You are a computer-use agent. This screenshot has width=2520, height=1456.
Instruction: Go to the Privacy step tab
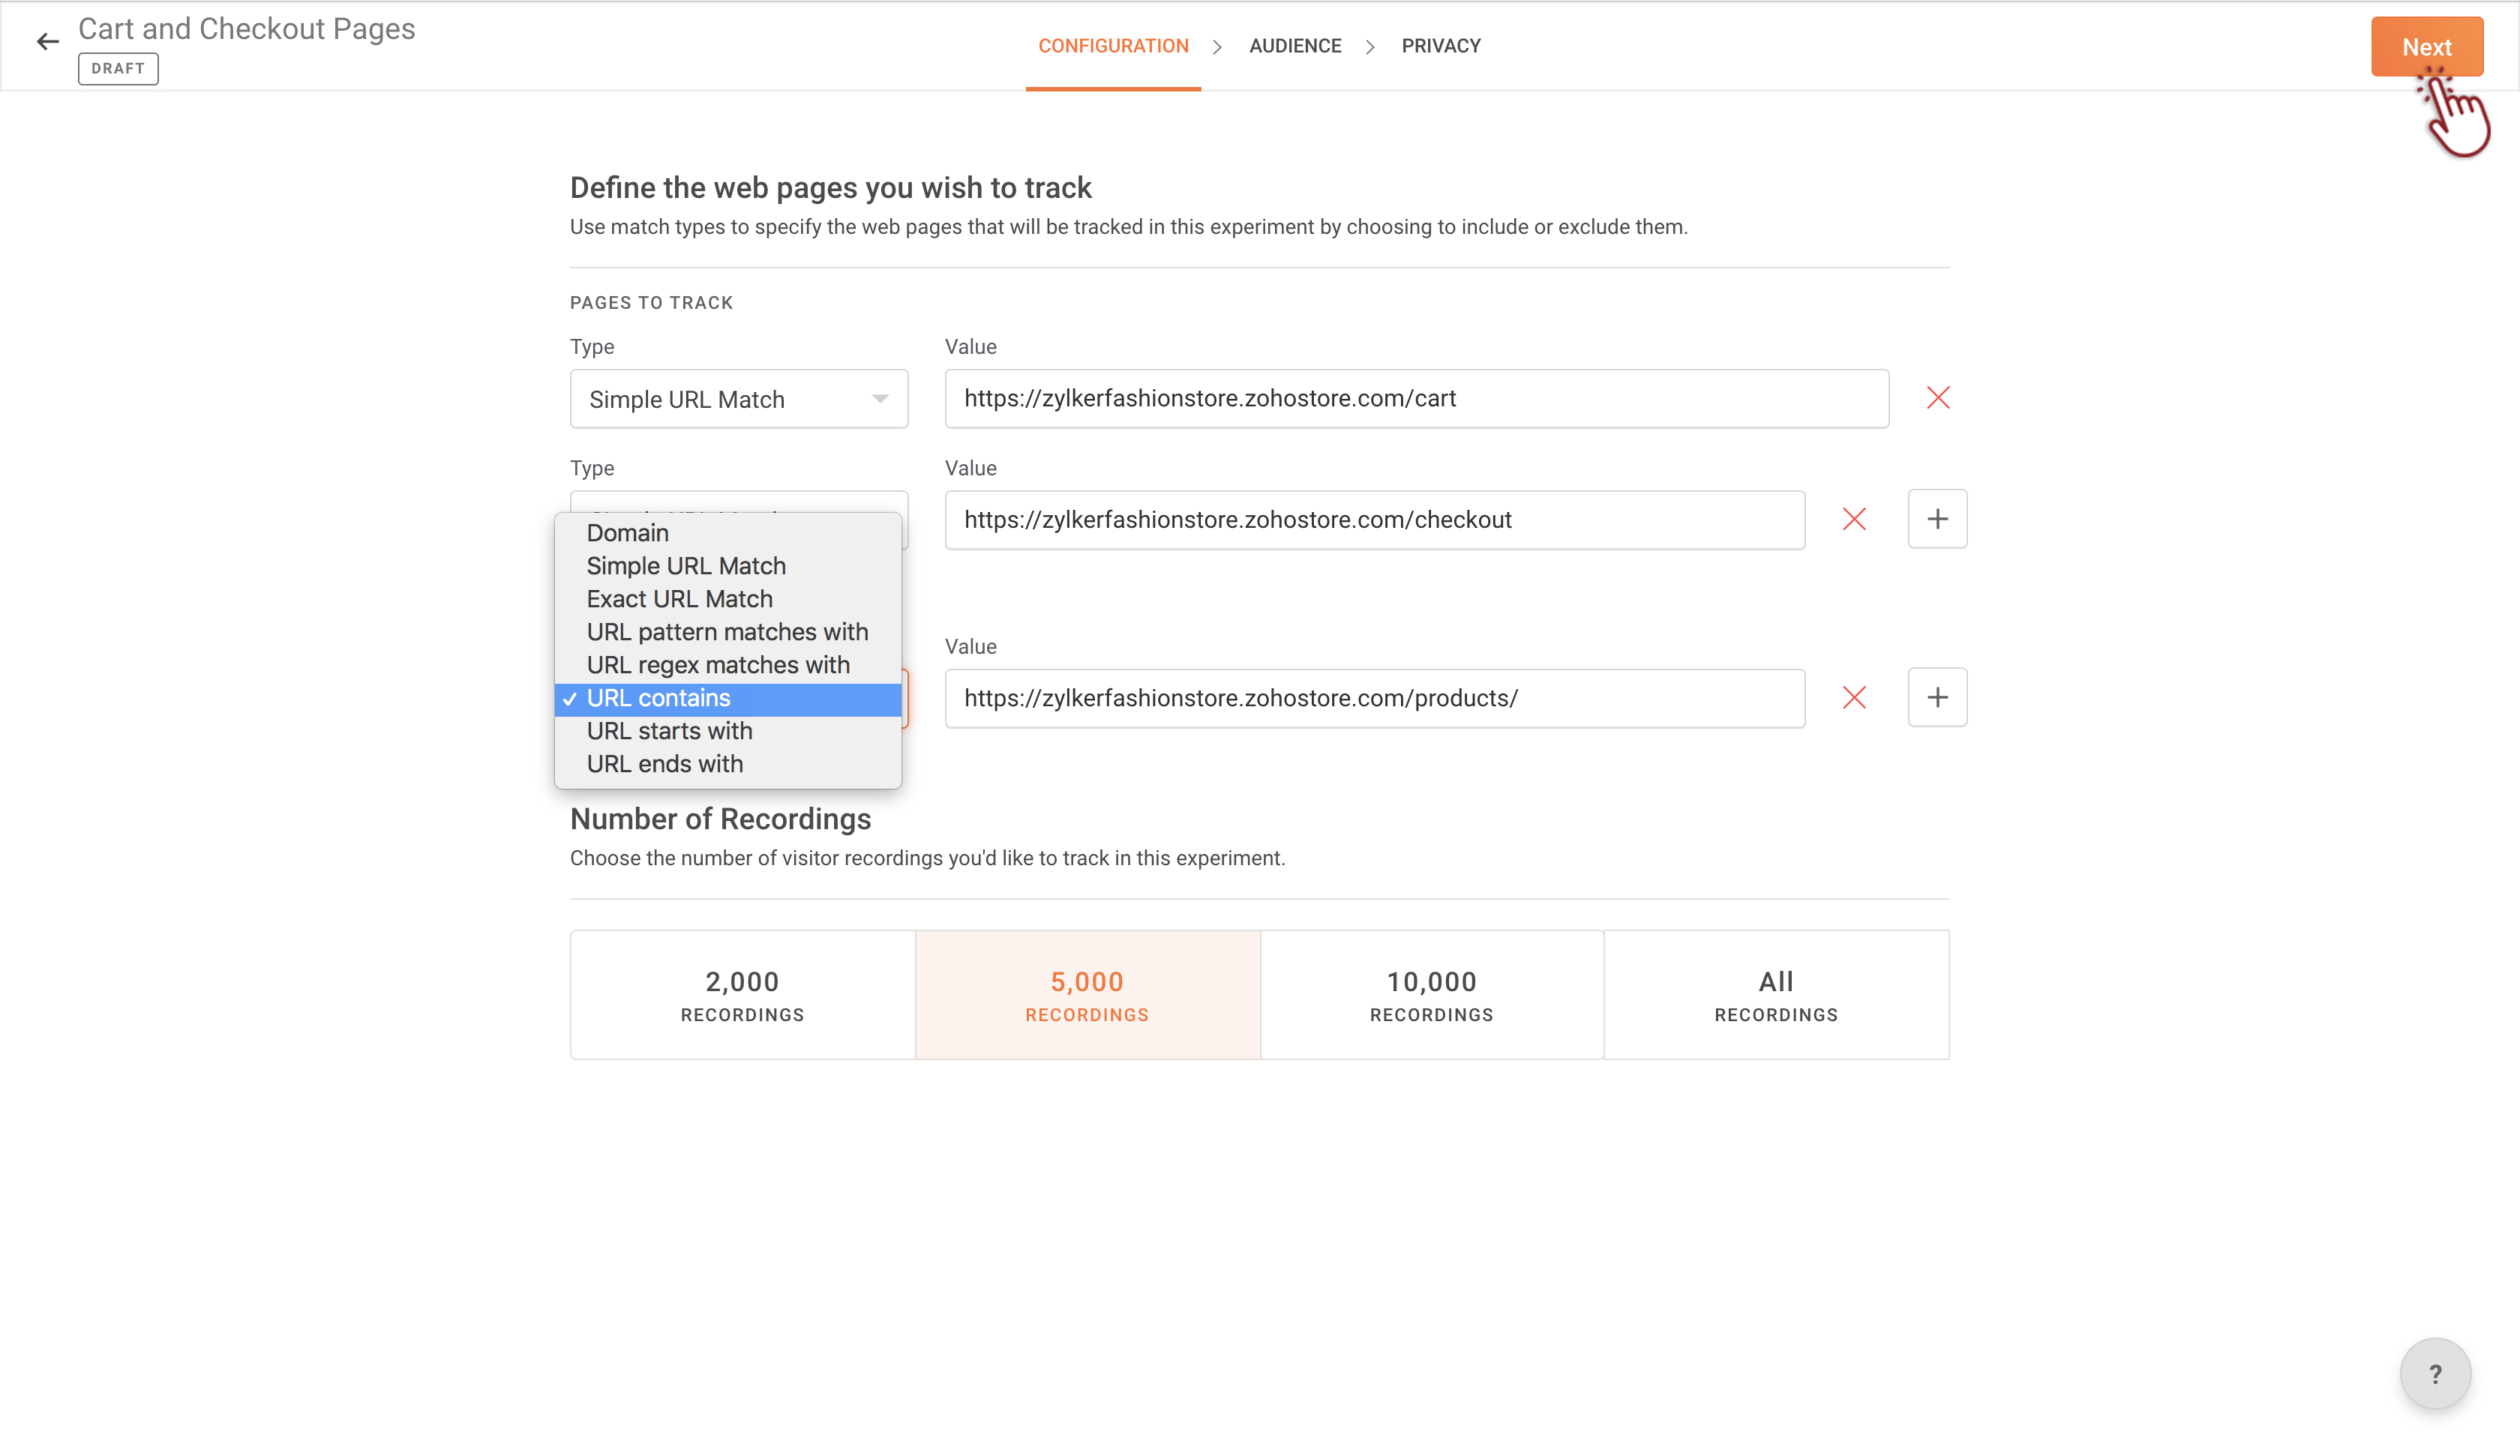click(1440, 46)
